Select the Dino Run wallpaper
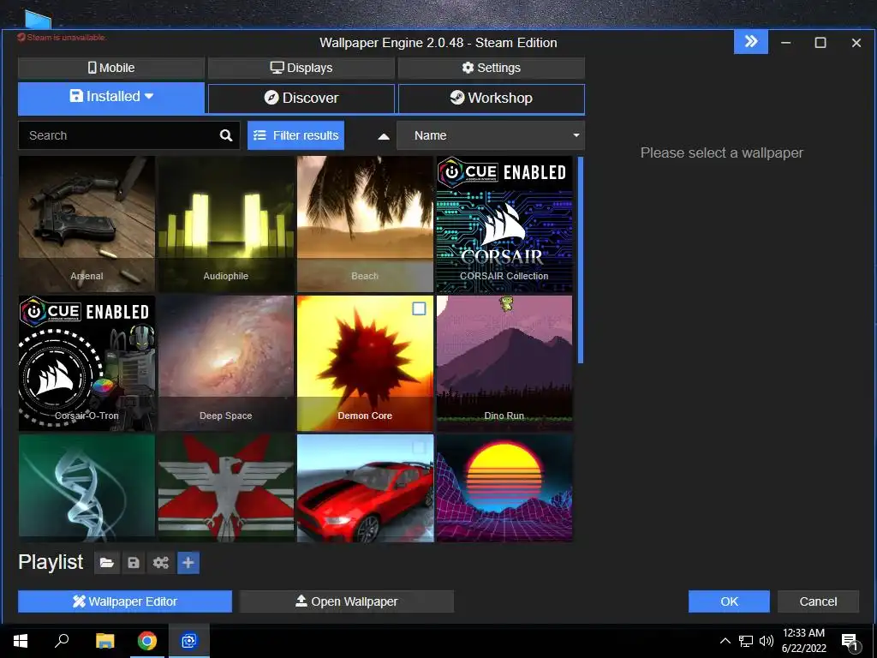Image resolution: width=877 pixels, height=658 pixels. [x=504, y=363]
